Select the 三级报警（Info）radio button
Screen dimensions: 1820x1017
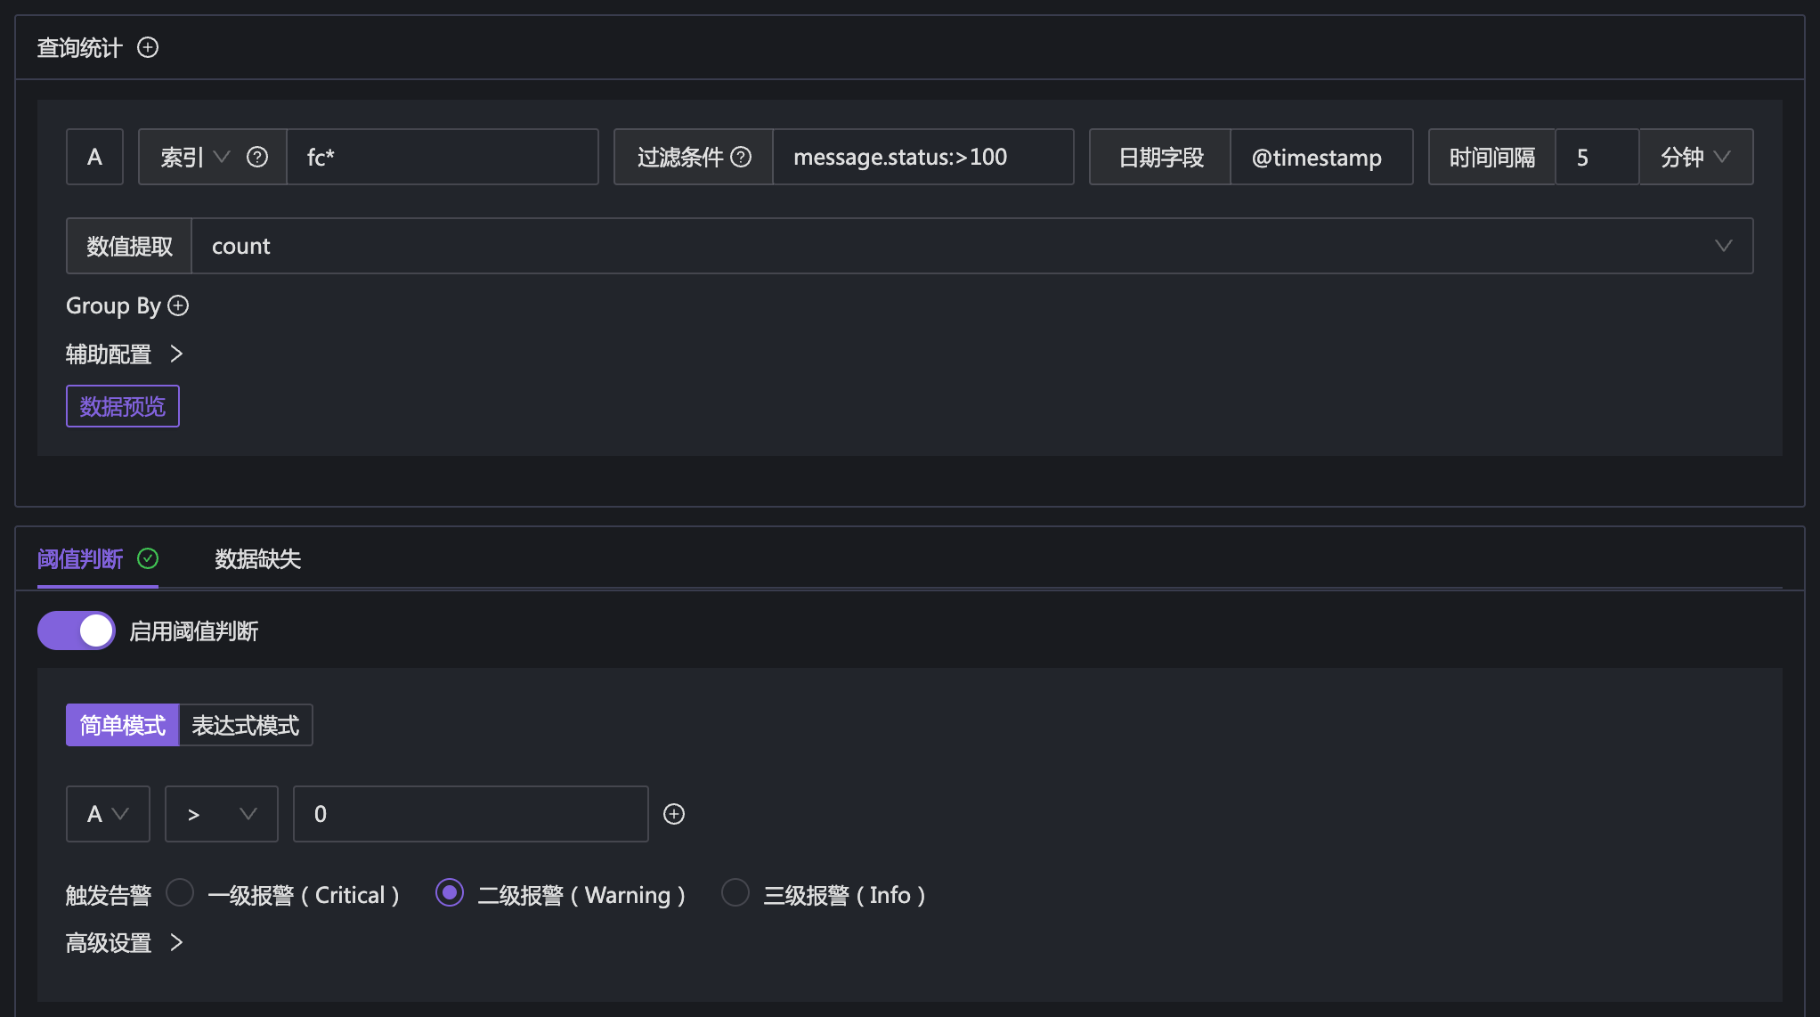735,892
